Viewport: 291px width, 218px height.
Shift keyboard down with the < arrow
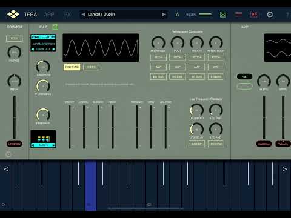click(6, 169)
